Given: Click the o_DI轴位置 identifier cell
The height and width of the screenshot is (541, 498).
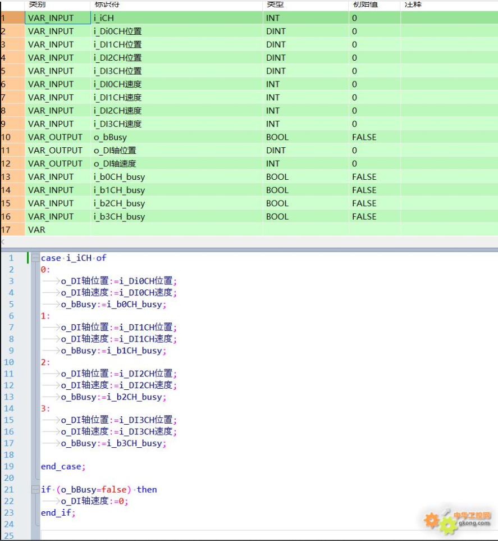Looking at the screenshot, I should (x=177, y=151).
